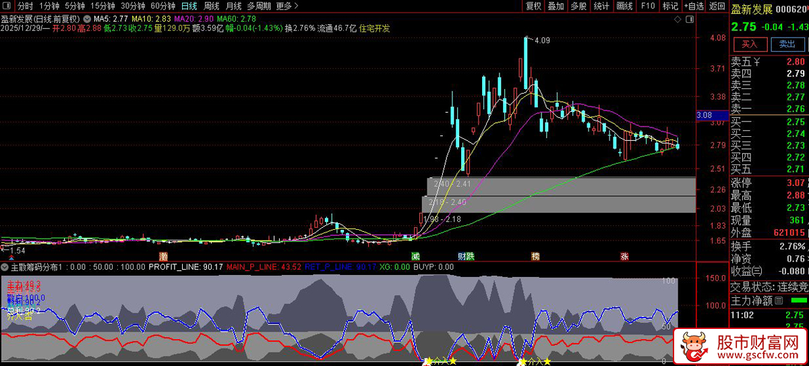Select the 5分钟 period

75,6
